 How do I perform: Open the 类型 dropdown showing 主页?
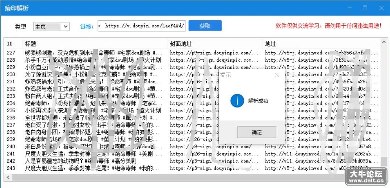pyautogui.click(x=51, y=26)
